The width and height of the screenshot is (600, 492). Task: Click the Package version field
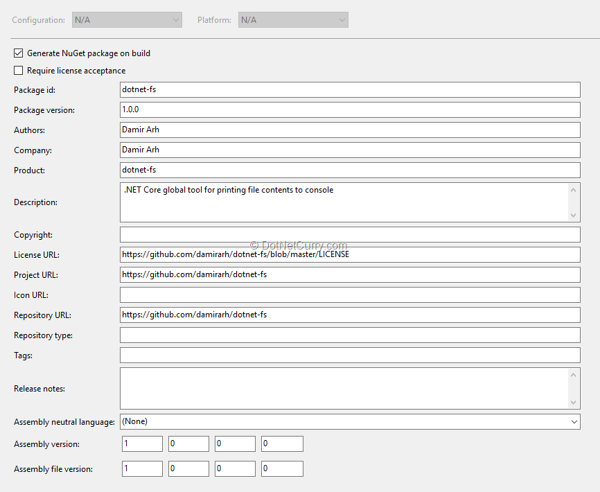click(x=350, y=109)
